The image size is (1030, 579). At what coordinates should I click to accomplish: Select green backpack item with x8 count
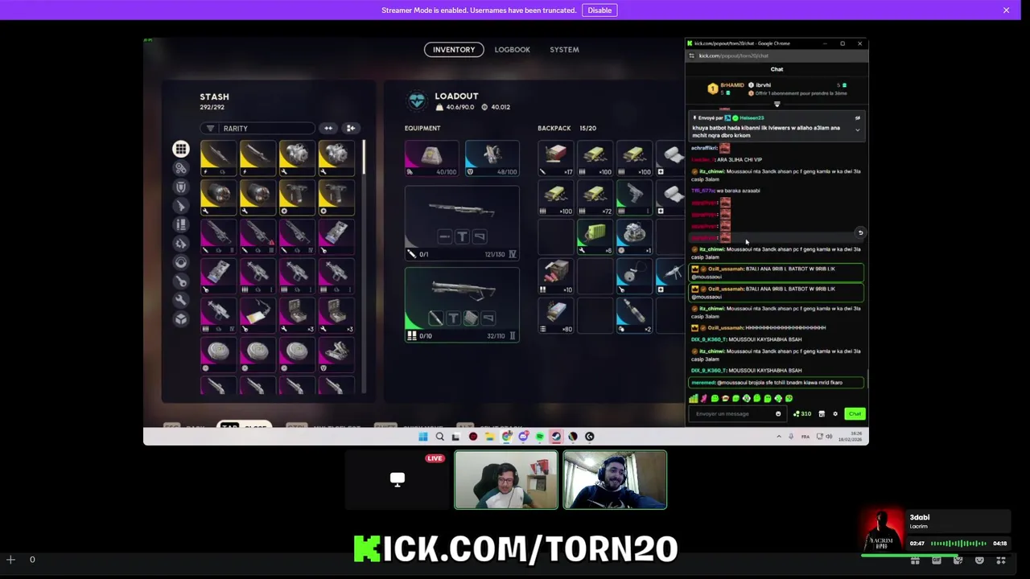(x=595, y=237)
